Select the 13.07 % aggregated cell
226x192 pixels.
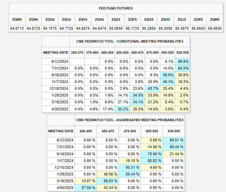(86, 181)
